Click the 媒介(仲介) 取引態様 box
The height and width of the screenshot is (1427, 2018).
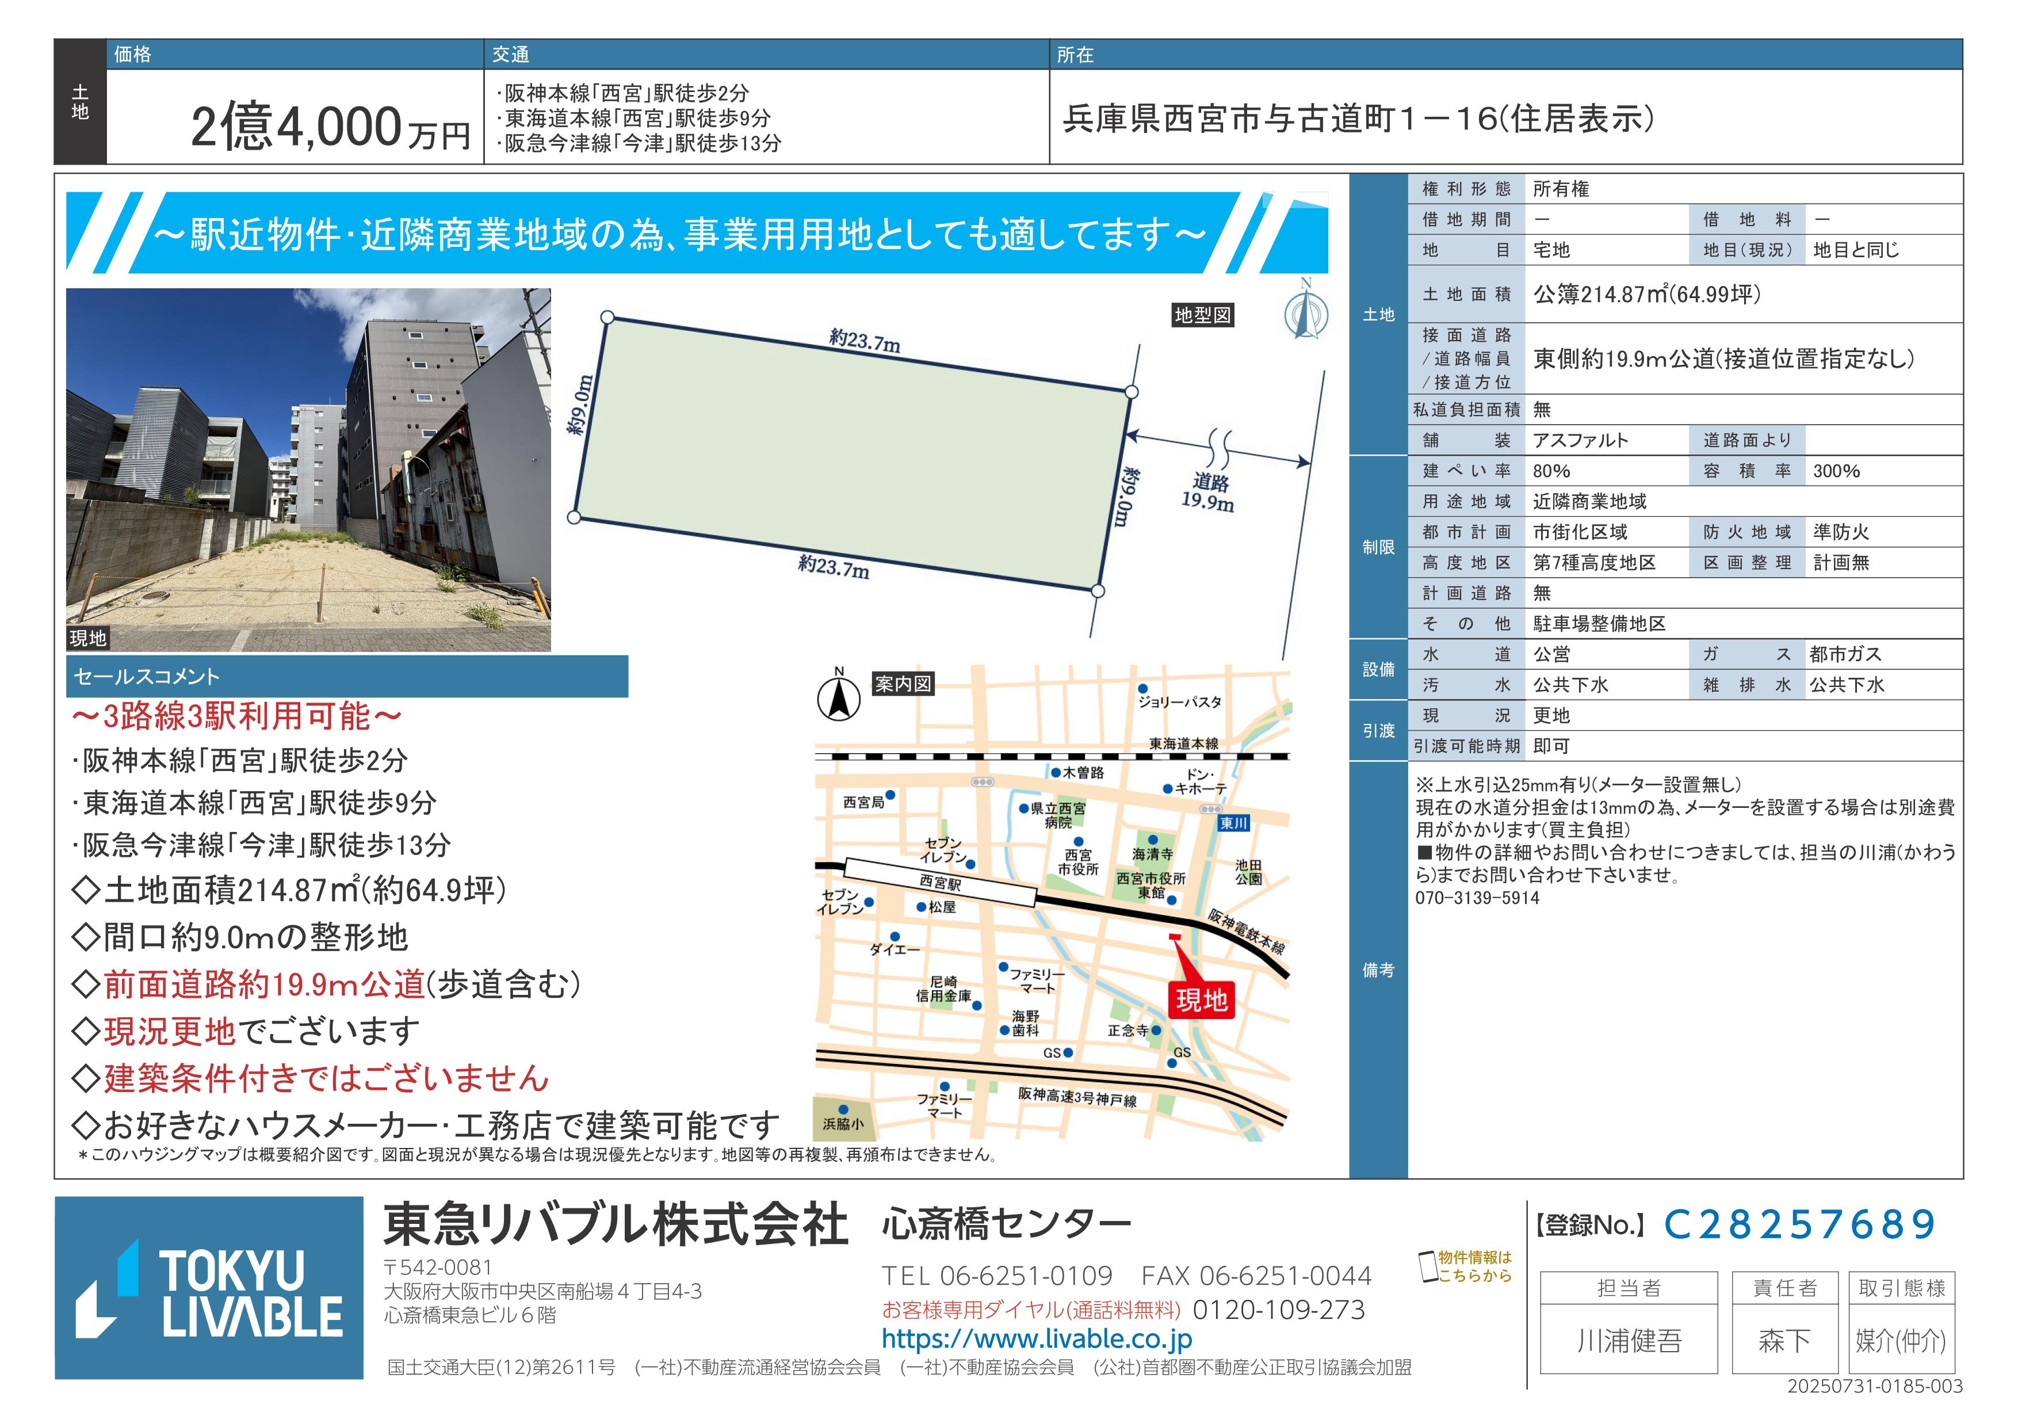click(1900, 1340)
